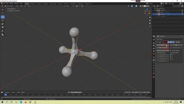Open the Output properties tab
The image size is (184, 104).
(x=154, y=46)
